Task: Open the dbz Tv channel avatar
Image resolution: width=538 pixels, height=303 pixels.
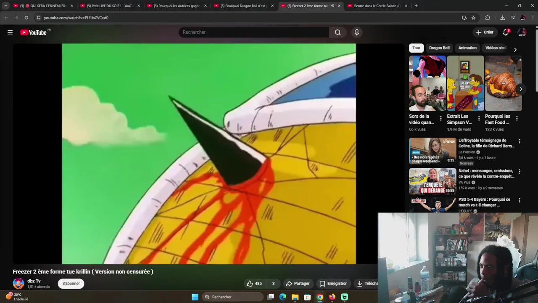Action: pos(18,284)
